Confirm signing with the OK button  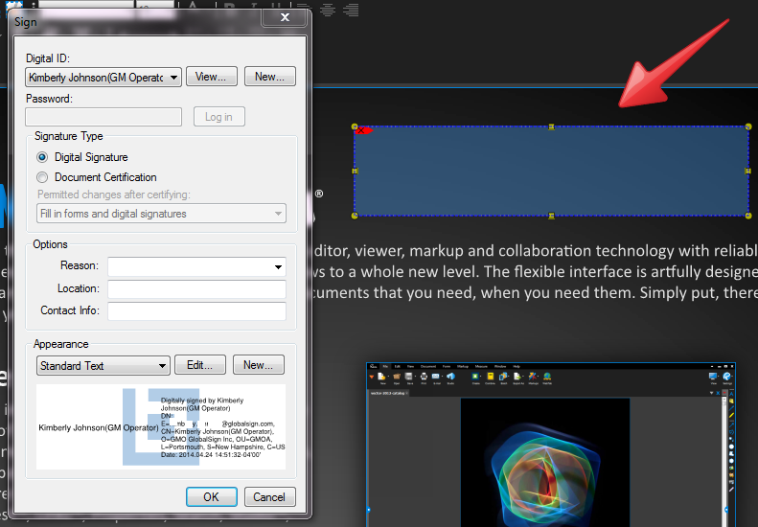point(212,496)
